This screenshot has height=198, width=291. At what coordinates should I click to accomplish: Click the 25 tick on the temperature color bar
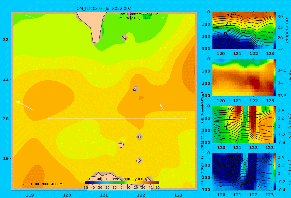click(280, 27)
